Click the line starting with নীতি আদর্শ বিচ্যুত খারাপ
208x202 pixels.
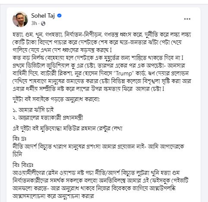click(98, 147)
